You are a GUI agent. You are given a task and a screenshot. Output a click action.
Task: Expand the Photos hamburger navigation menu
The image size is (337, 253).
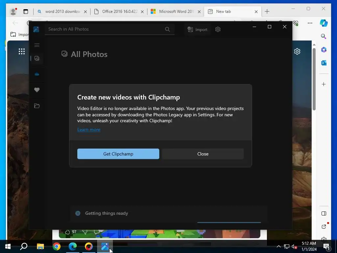[37, 45]
